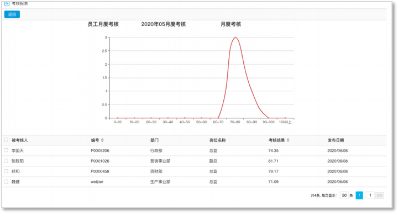Click the 90-100 data point marker
The height and width of the screenshot is (214, 398).
click(x=269, y=118)
